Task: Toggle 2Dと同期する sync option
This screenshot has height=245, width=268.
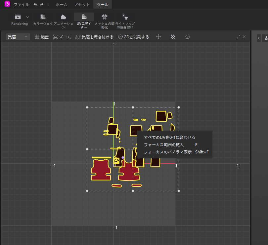Action: pos(133,37)
